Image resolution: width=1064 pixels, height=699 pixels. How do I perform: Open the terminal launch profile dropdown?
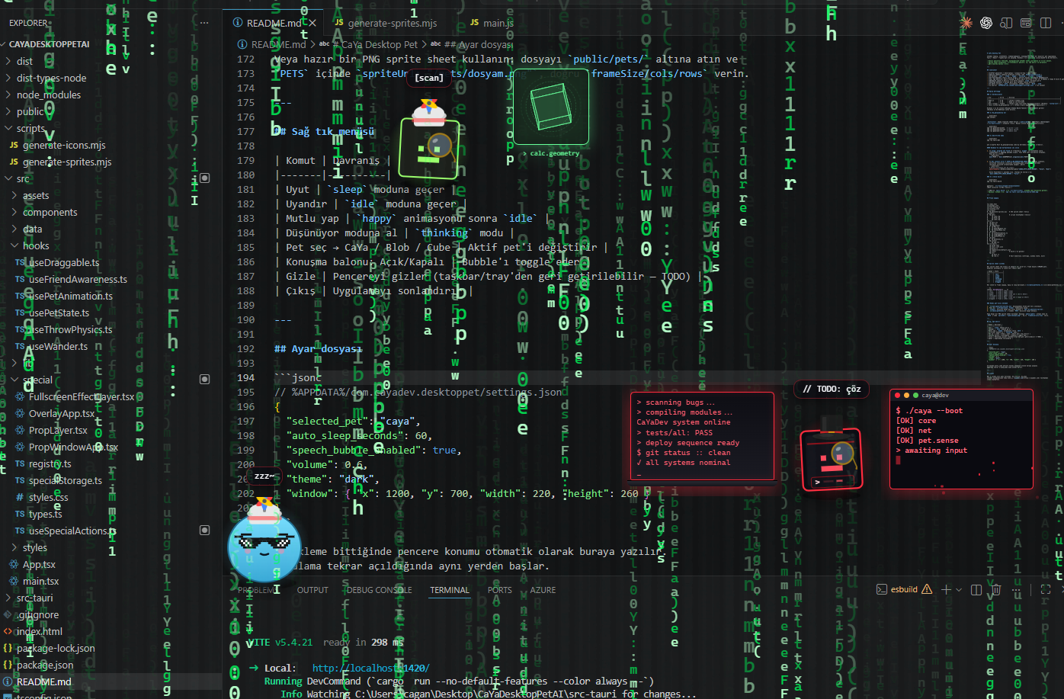(x=959, y=589)
